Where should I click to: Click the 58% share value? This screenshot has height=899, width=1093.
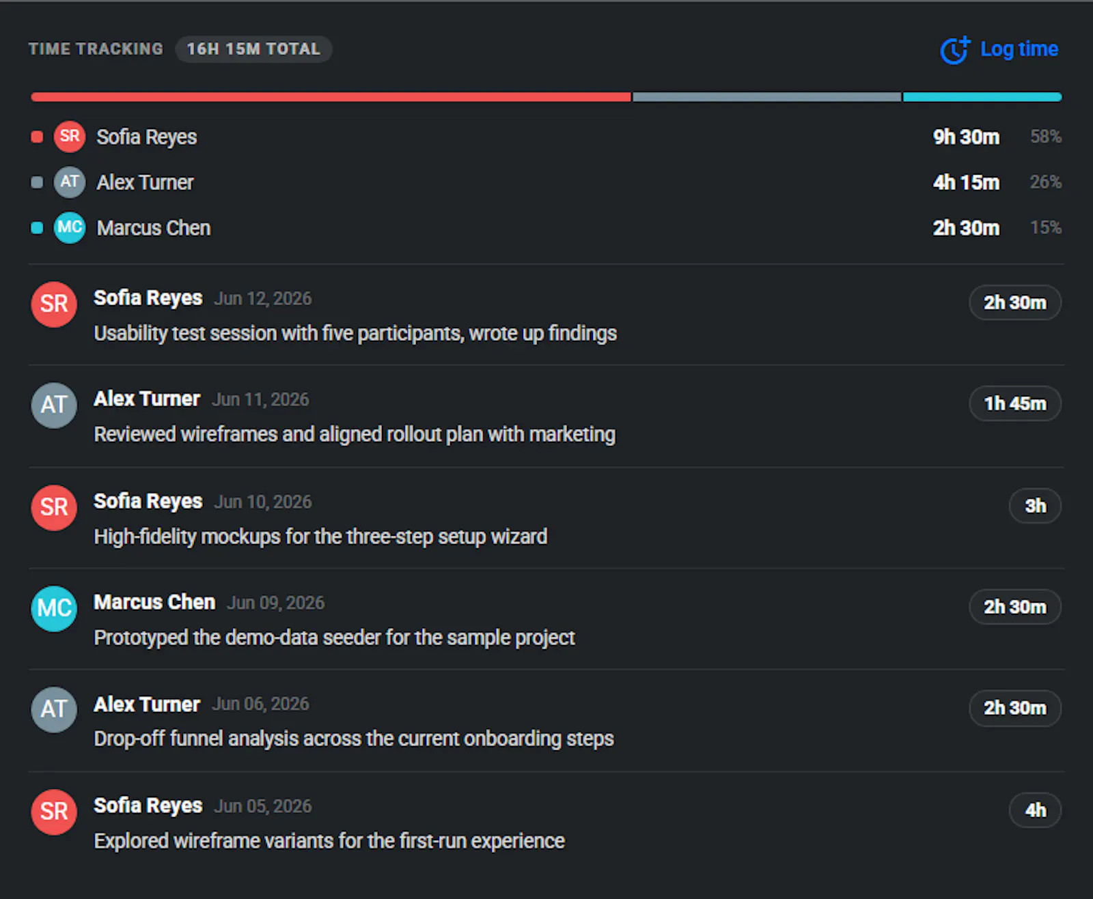click(x=1046, y=137)
